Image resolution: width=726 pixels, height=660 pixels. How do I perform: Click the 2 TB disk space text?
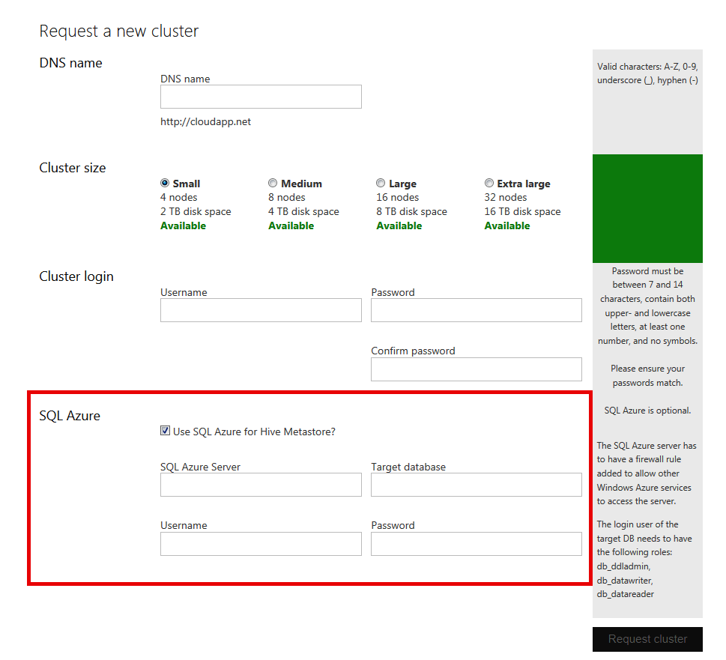[x=196, y=211]
